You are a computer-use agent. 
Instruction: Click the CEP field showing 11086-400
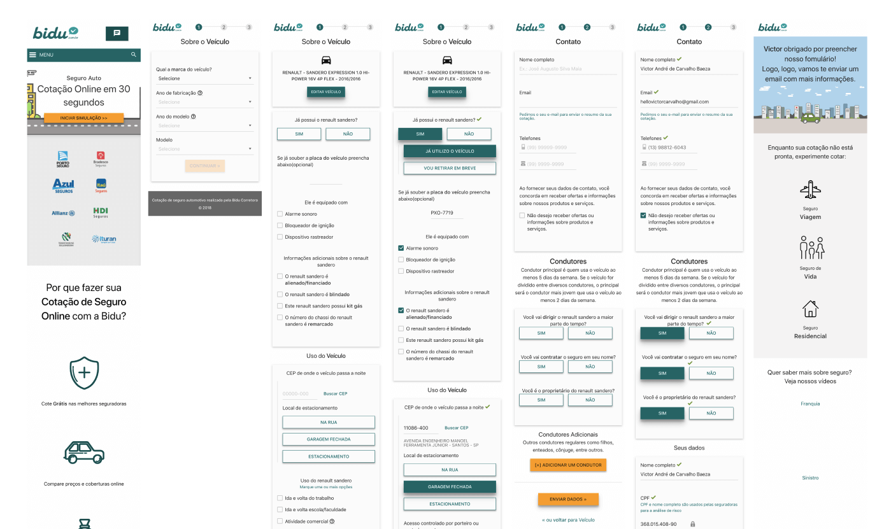[420, 428]
